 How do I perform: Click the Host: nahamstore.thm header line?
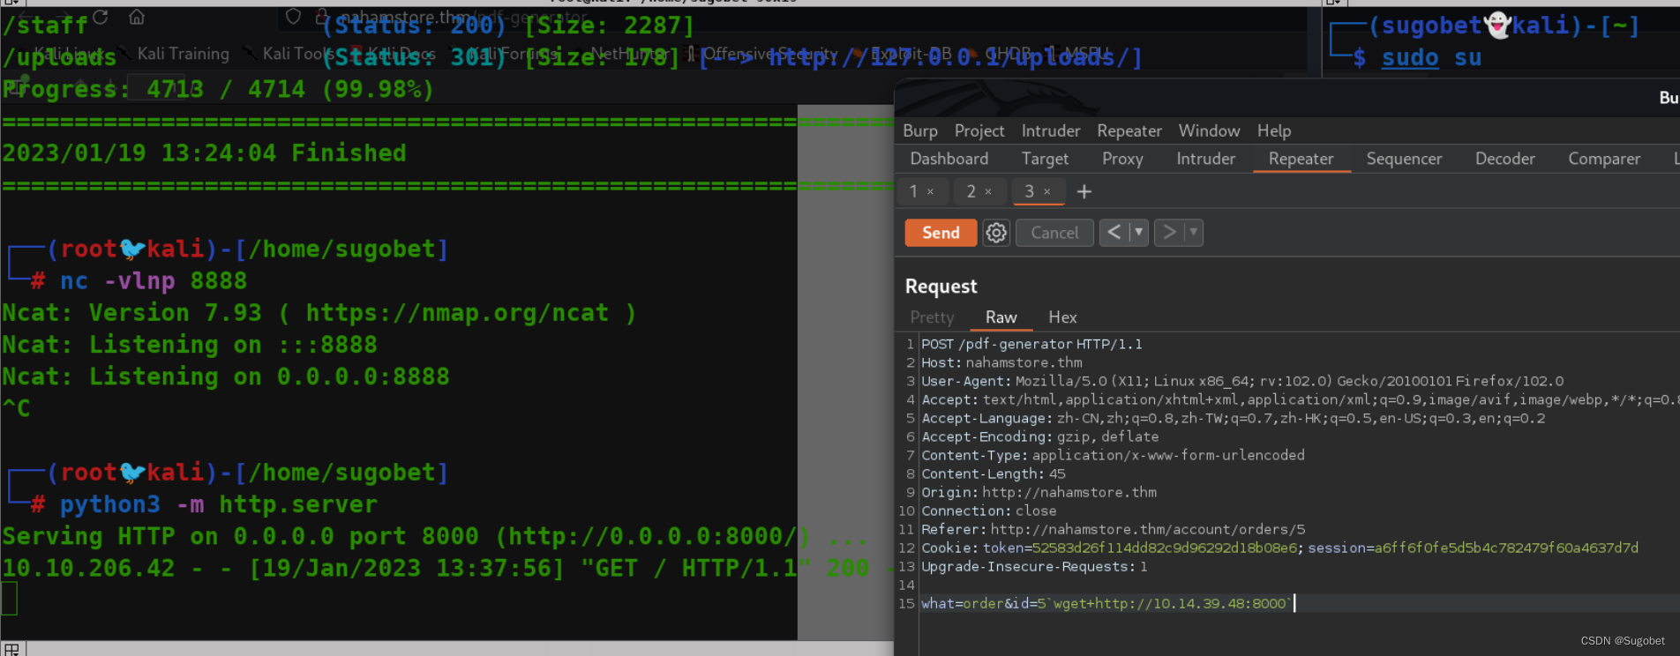1001,362
